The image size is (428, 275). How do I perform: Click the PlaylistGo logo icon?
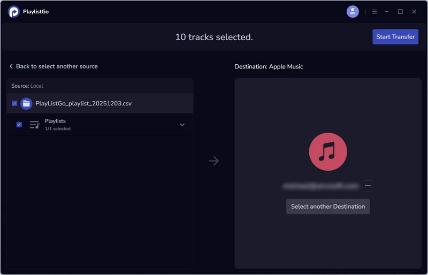point(14,12)
